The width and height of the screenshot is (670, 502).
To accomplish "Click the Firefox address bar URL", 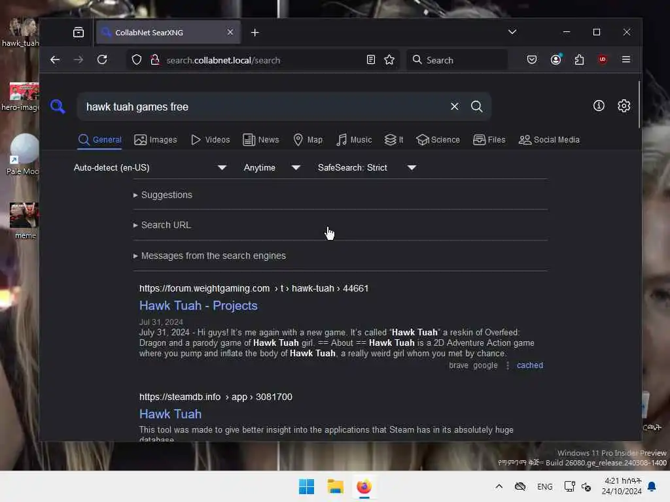I will point(223,60).
